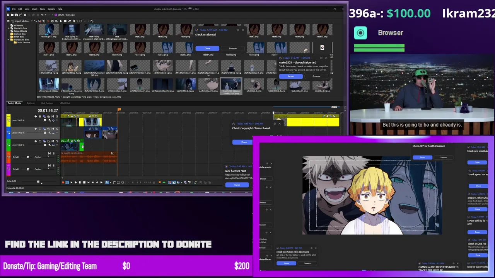Solo the yellow video track
This screenshot has width=495, height=278.
click(57, 116)
